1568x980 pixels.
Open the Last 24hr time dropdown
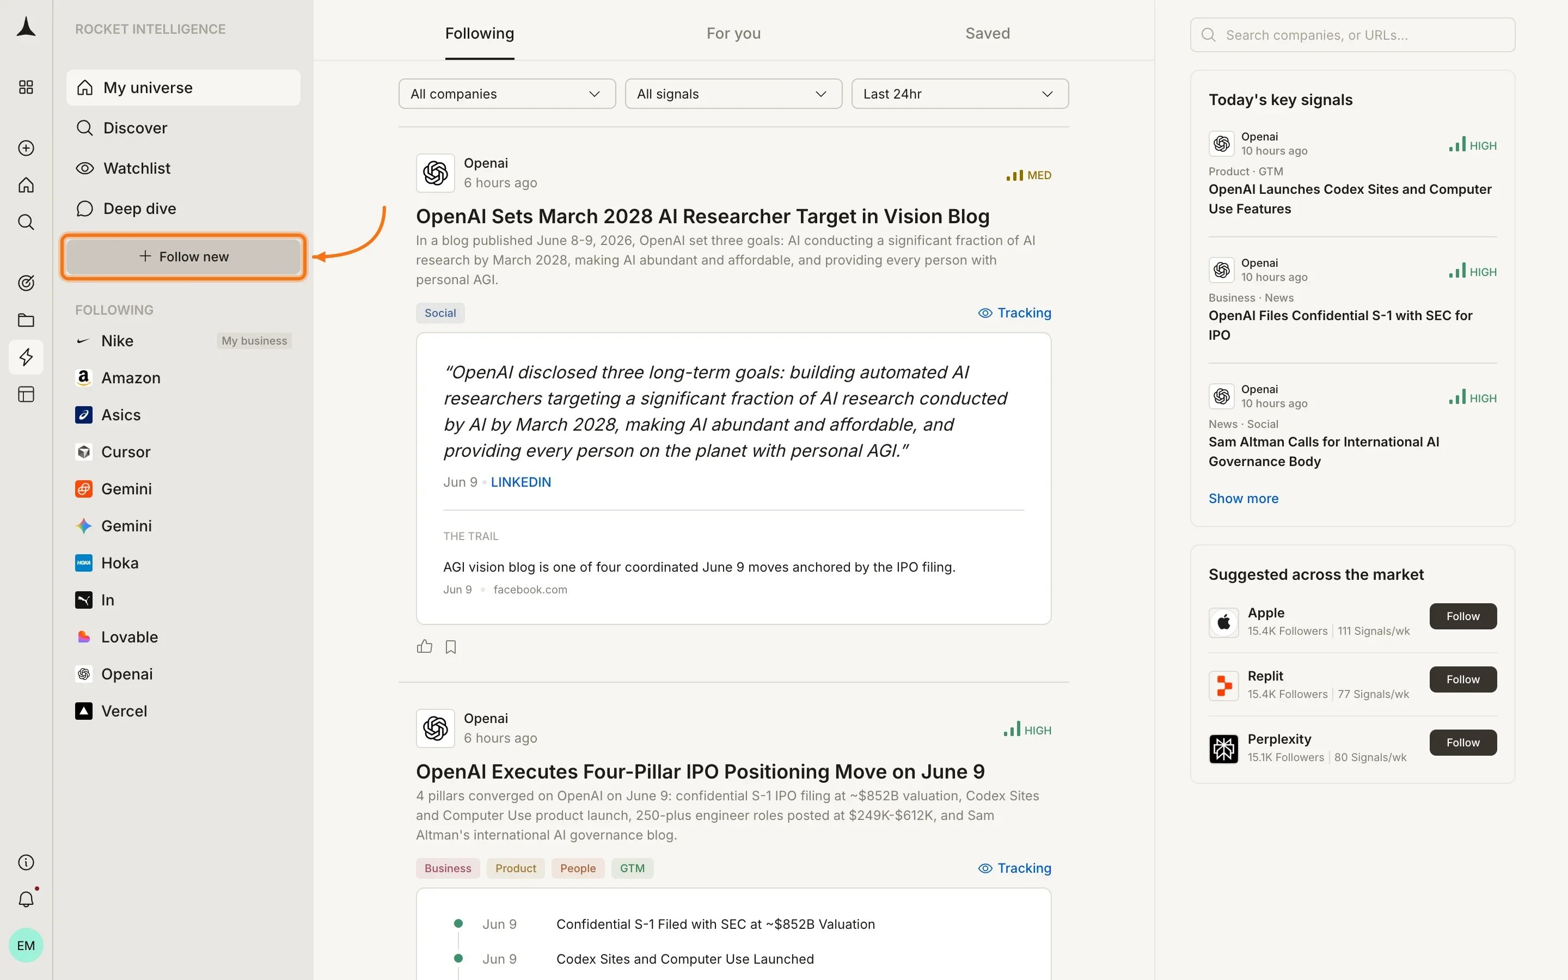(x=960, y=94)
